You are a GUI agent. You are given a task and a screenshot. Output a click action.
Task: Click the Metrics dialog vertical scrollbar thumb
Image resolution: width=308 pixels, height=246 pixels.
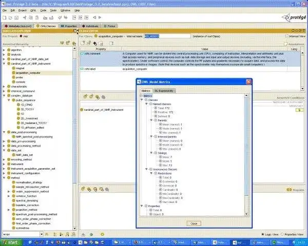(x=246, y=146)
